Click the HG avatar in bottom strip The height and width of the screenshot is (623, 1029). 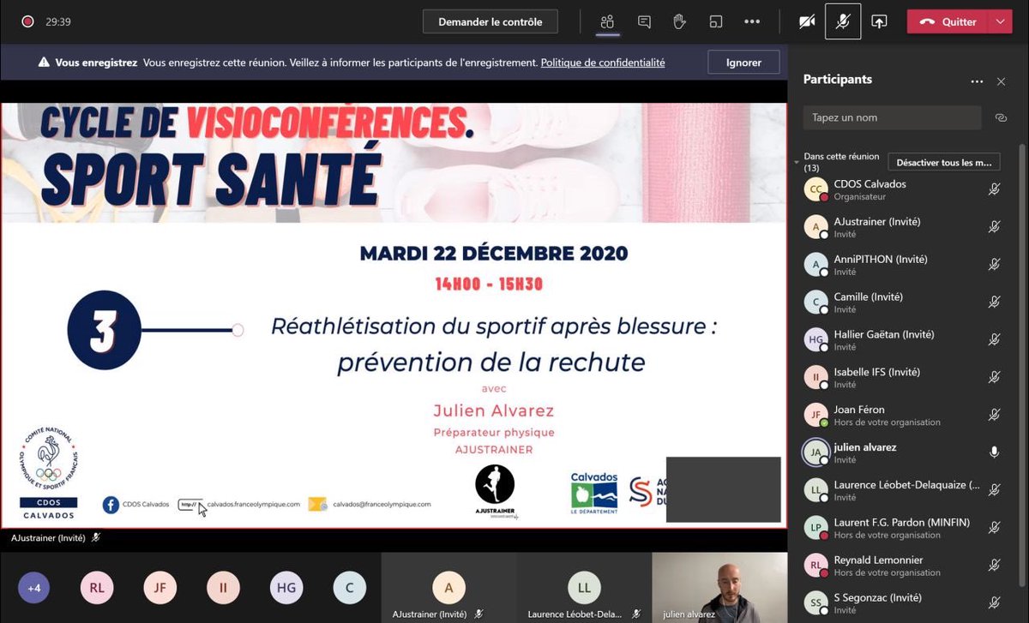tap(286, 588)
